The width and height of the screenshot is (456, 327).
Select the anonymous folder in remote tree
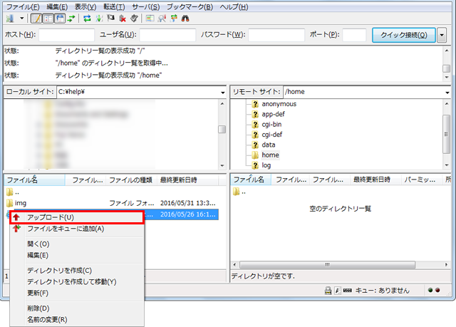[x=279, y=104]
